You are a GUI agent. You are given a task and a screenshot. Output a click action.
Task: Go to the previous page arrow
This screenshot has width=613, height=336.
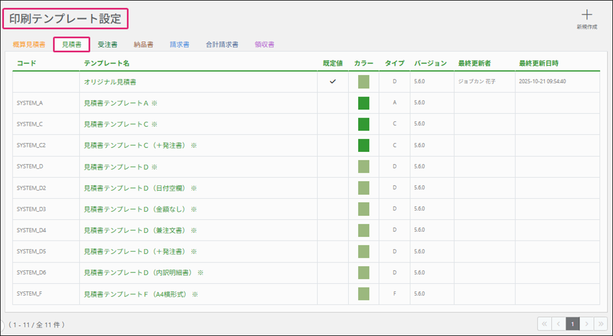click(558, 324)
